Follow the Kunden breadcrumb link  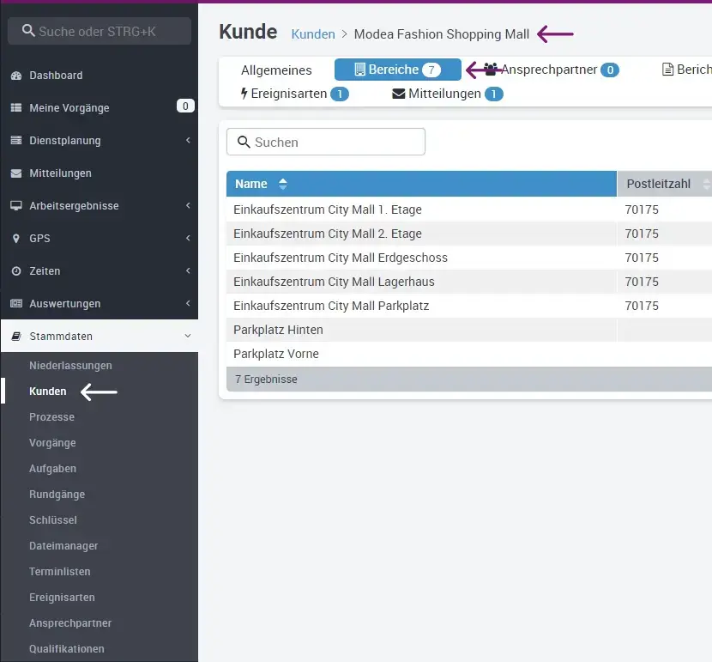click(313, 34)
